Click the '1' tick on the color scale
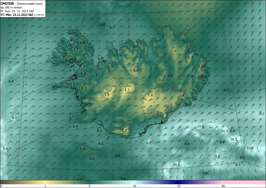Image resolution: width=266 pixels, height=188 pixels. click(45, 186)
